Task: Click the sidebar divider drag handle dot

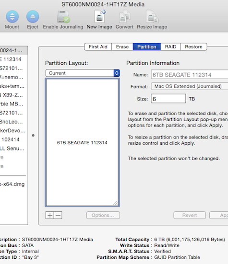Action: [x=33, y=136]
